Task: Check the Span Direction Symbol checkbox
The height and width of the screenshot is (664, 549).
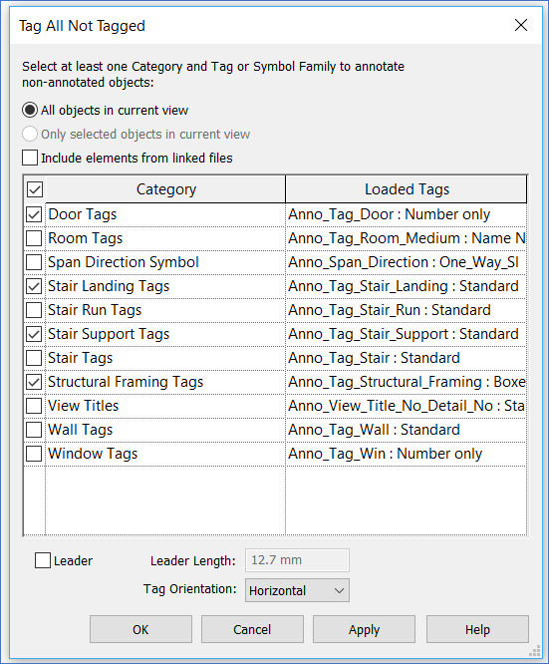Action: click(34, 262)
